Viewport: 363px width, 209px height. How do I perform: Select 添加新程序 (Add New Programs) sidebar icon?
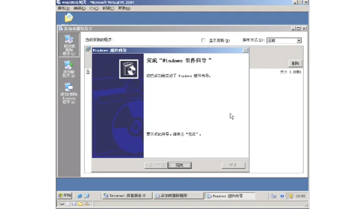click(x=69, y=69)
